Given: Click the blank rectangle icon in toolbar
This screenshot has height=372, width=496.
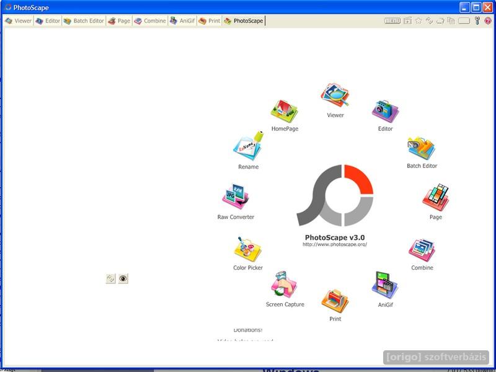Looking at the screenshot, I should point(464,21).
